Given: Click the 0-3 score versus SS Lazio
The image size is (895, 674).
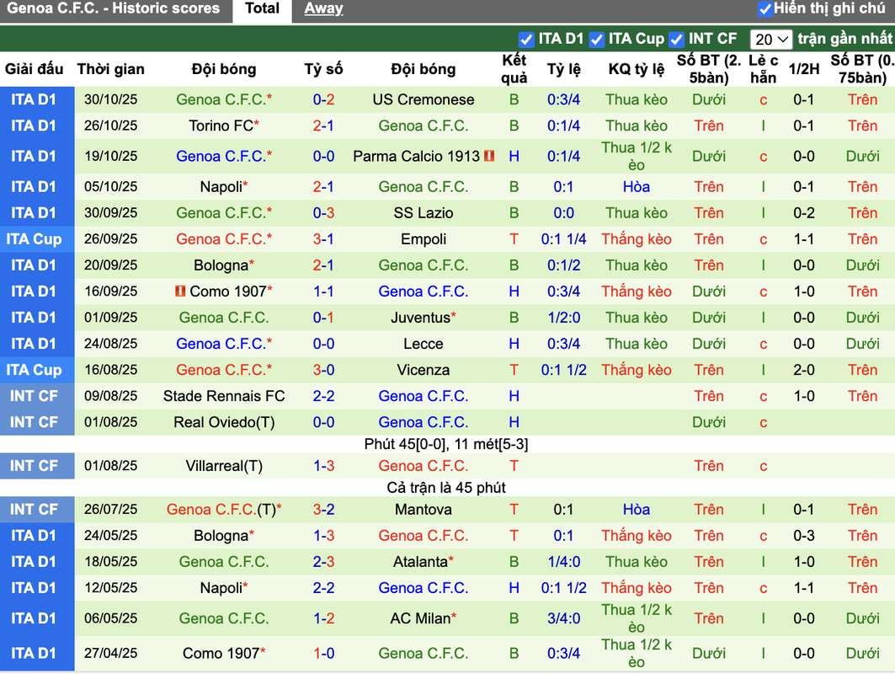Looking at the screenshot, I should [x=323, y=213].
